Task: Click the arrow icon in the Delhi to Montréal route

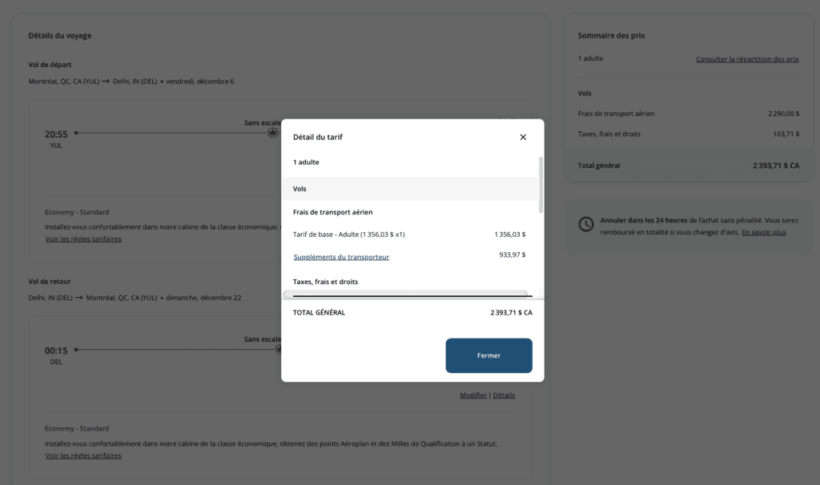Action: tap(82, 298)
